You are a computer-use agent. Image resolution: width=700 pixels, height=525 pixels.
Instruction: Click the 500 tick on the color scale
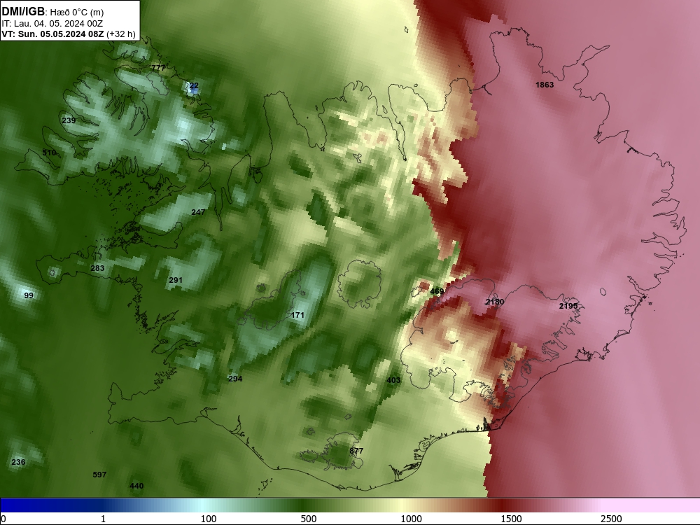click(x=309, y=519)
